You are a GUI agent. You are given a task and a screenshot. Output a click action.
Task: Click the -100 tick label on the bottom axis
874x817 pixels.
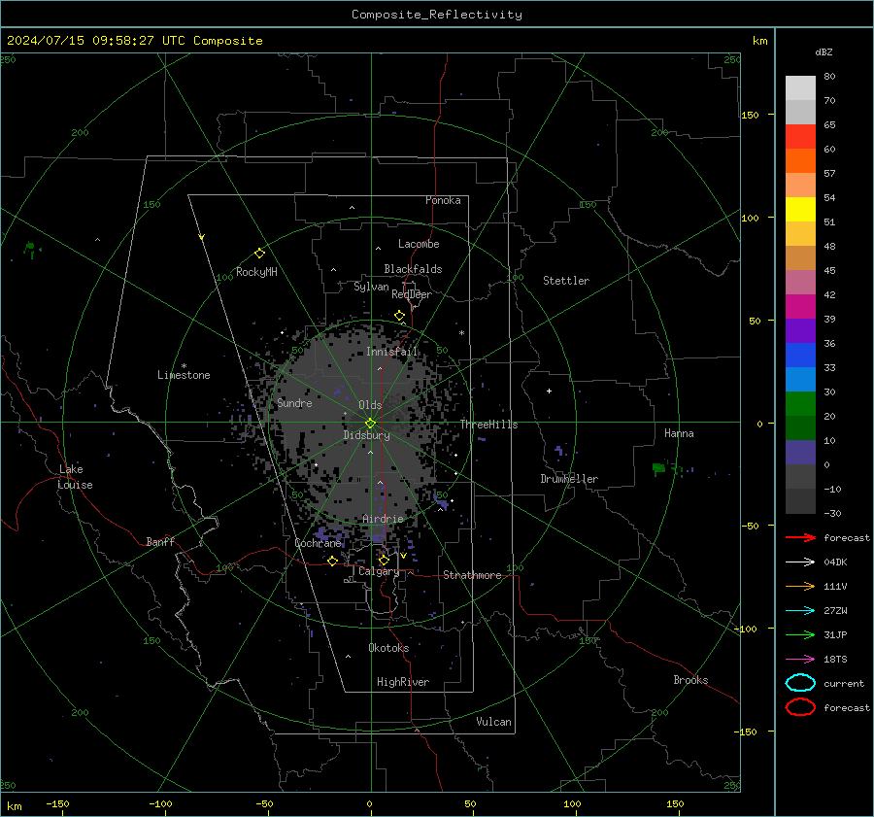pos(161,803)
